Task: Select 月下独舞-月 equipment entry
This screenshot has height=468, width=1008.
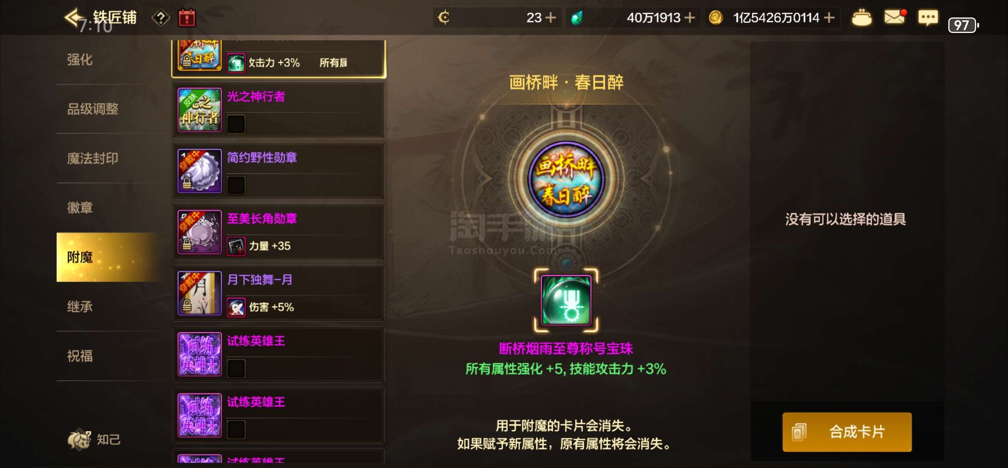Action: click(x=278, y=293)
